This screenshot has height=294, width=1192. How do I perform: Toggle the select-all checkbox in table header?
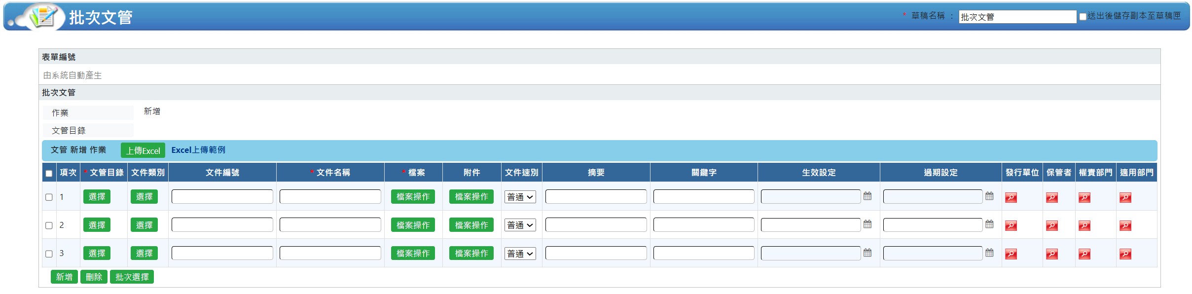pyautogui.click(x=49, y=173)
